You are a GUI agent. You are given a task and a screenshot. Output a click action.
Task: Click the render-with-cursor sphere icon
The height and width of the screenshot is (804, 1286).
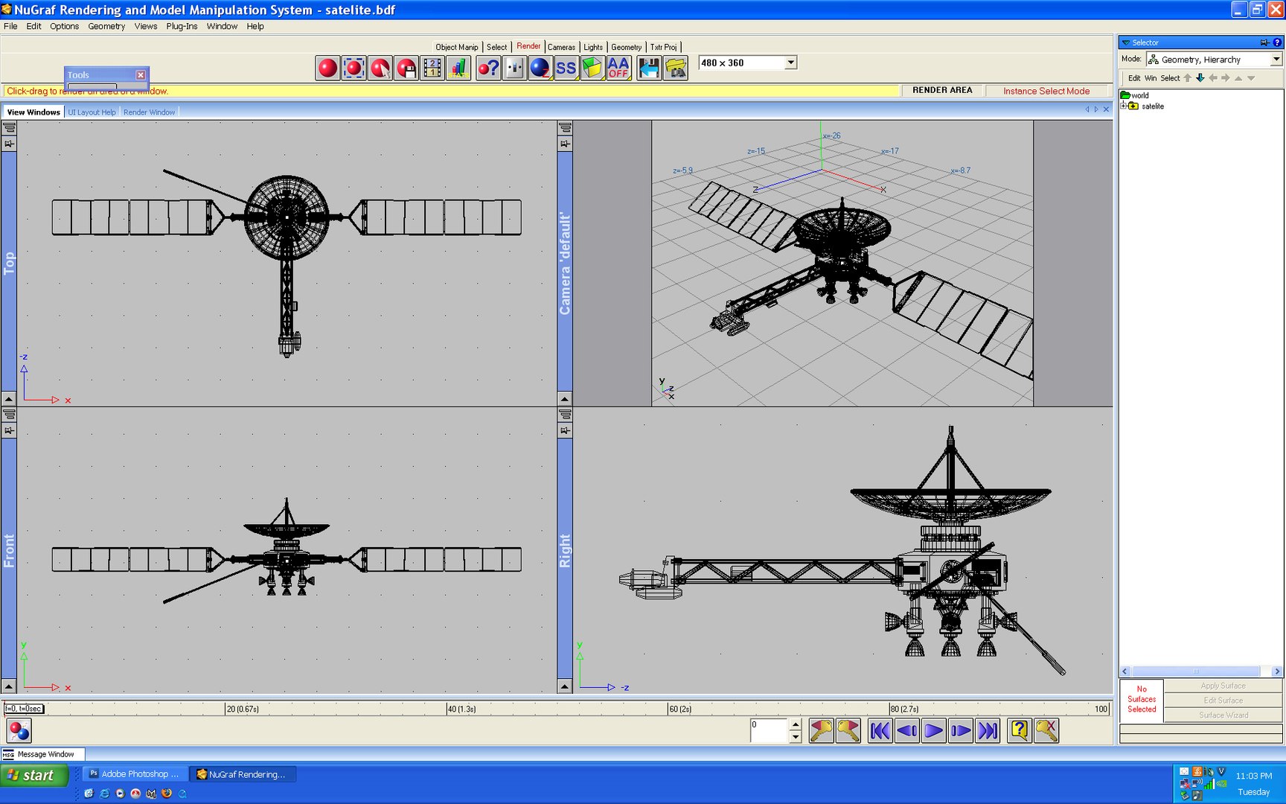point(380,68)
